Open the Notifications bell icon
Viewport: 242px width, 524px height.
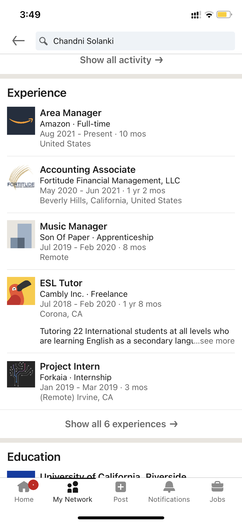click(x=169, y=487)
